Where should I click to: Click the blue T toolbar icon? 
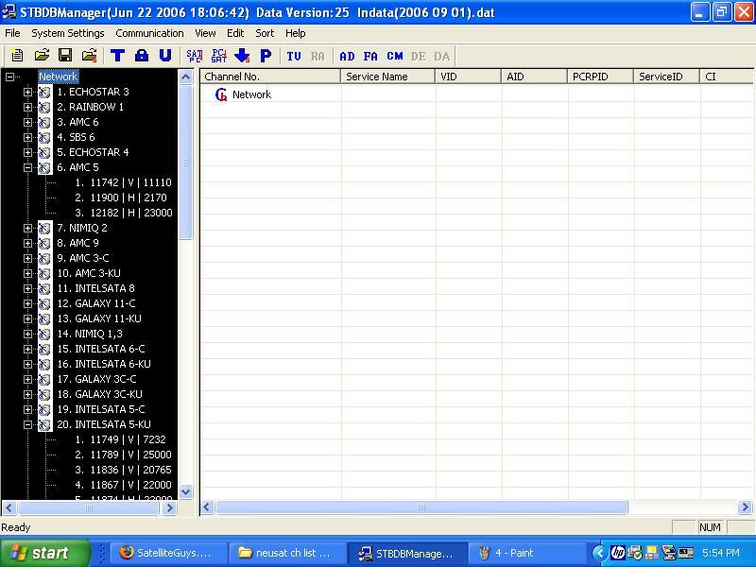point(117,56)
